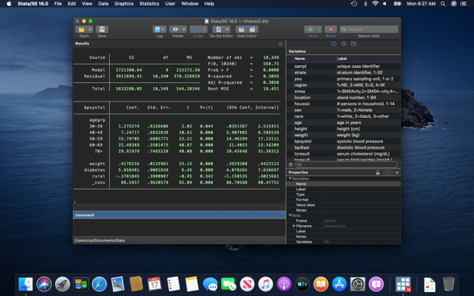The image size is (474, 296).
Task: Click the Value label property row
Action: pyautogui.click(x=344, y=205)
